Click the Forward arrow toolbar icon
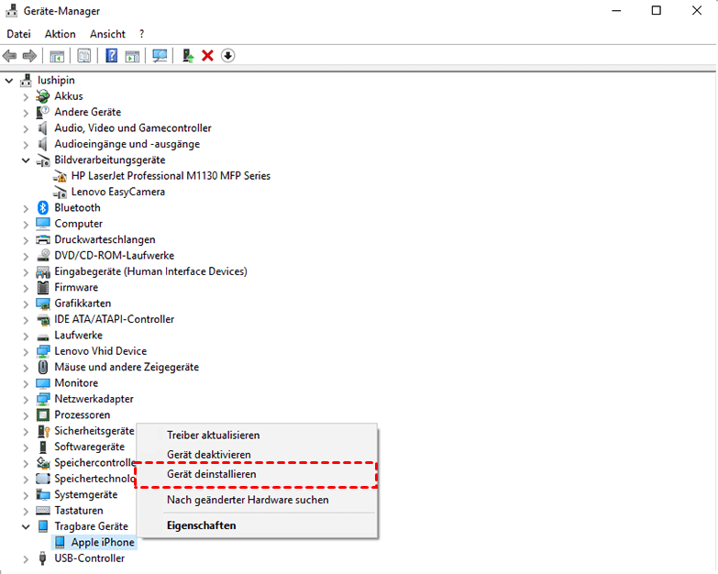718x574 pixels. (x=29, y=56)
